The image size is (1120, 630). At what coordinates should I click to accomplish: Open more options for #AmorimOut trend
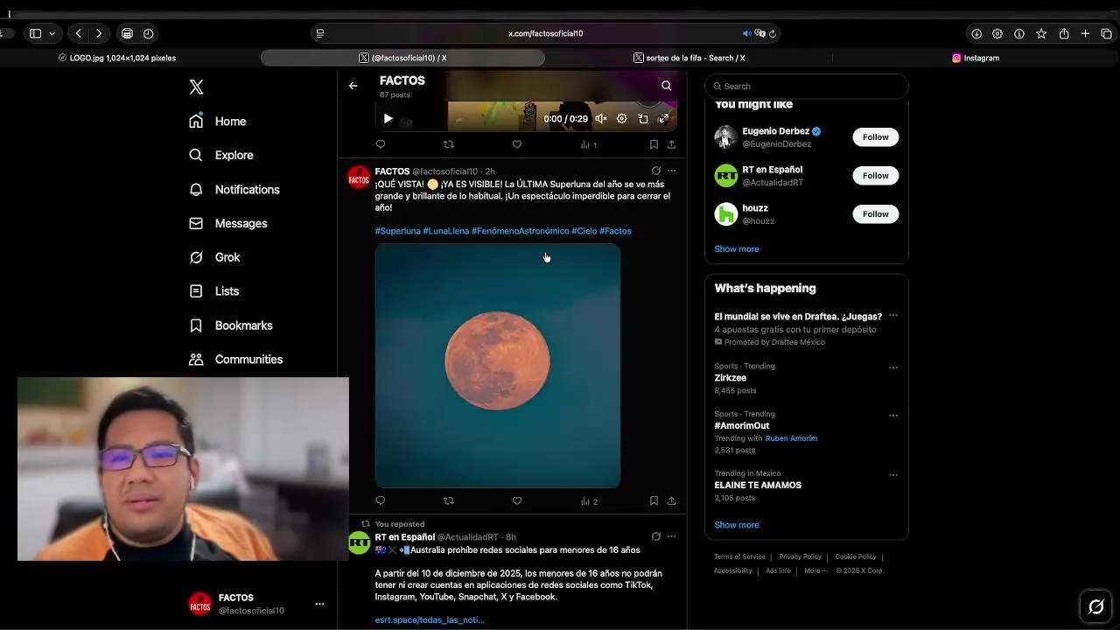pos(892,416)
